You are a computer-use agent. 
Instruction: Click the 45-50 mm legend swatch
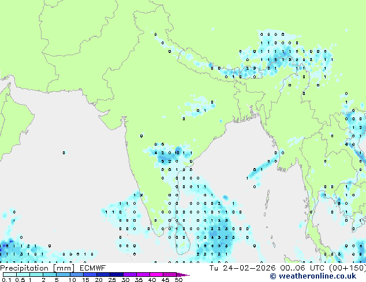coord(170,275)
